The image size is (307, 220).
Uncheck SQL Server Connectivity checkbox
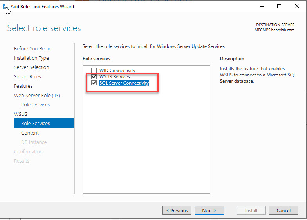(94, 83)
